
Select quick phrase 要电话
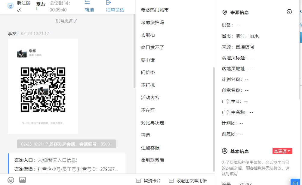(x=148, y=60)
